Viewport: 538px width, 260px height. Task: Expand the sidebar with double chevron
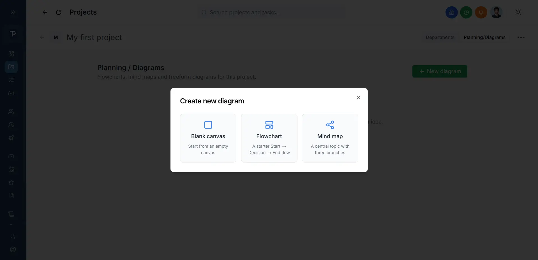pyautogui.click(x=13, y=12)
